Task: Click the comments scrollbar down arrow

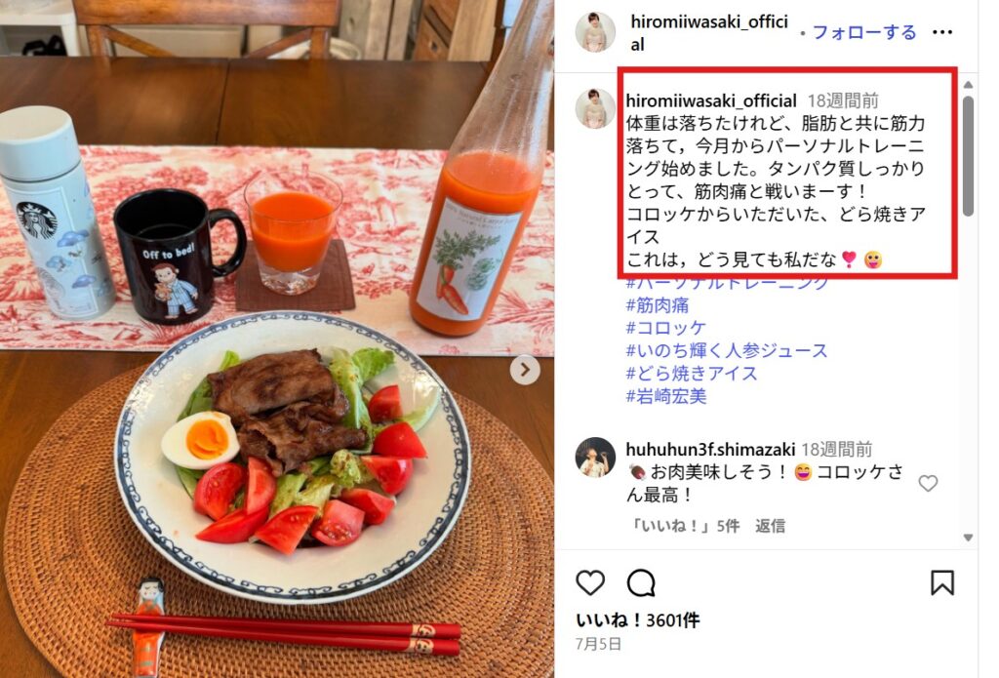Action: (968, 538)
